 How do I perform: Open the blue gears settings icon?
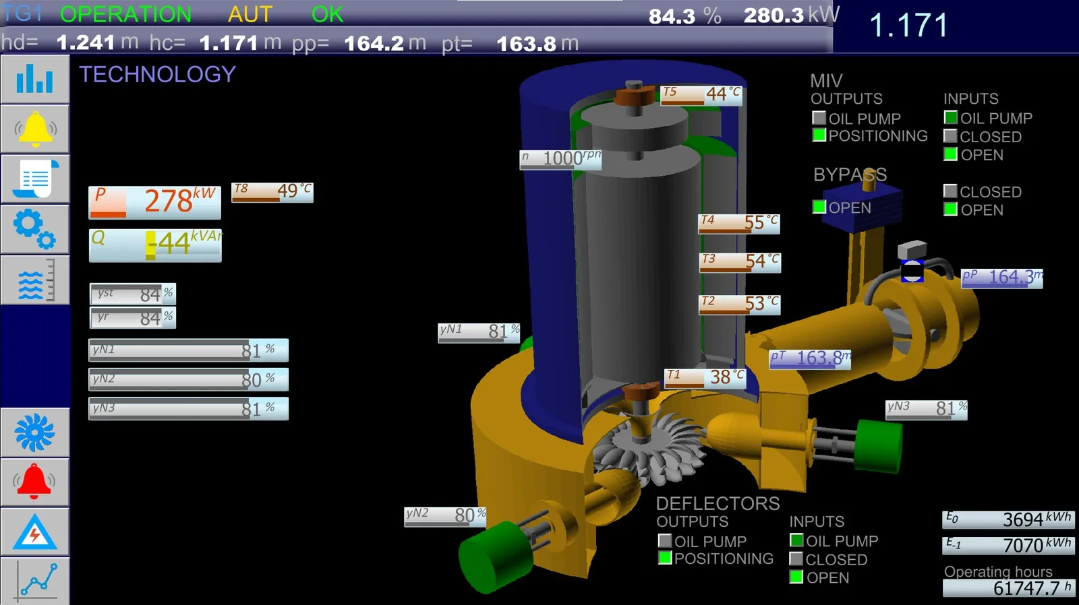(35, 230)
